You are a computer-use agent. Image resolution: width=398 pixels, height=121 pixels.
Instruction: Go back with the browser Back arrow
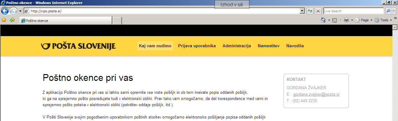(x=5, y=11)
